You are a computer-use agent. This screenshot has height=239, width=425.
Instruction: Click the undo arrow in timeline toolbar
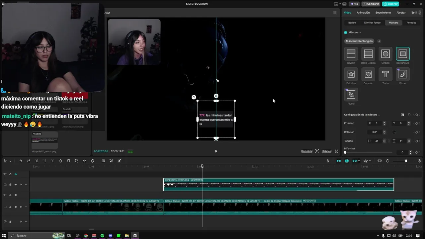click(21, 161)
